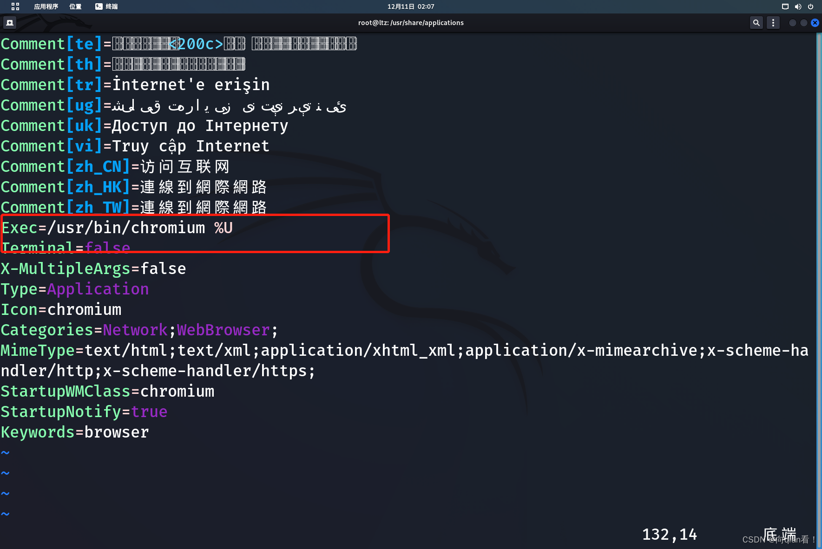Click the StartupWMClass=chromium line

pos(107,391)
